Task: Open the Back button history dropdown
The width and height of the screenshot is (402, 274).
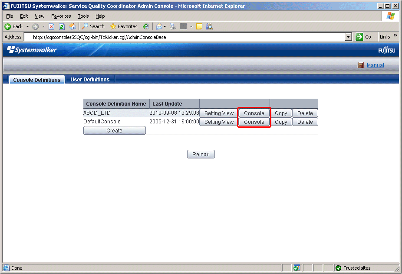Action: pos(27,26)
